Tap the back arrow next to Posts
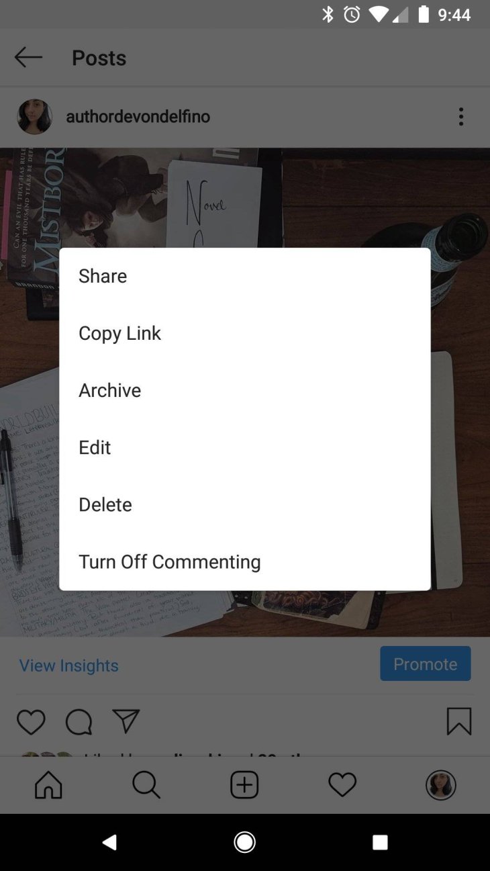 click(x=28, y=58)
